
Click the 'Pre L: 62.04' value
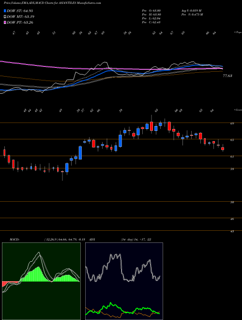point(152,18)
